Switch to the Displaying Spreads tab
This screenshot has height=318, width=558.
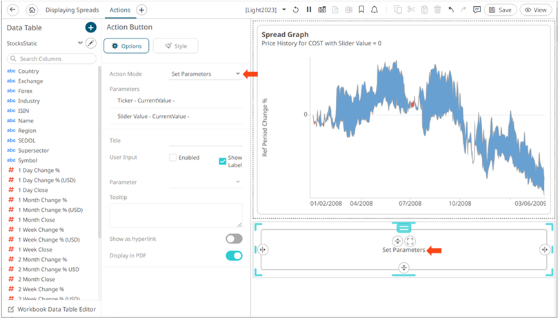[72, 10]
